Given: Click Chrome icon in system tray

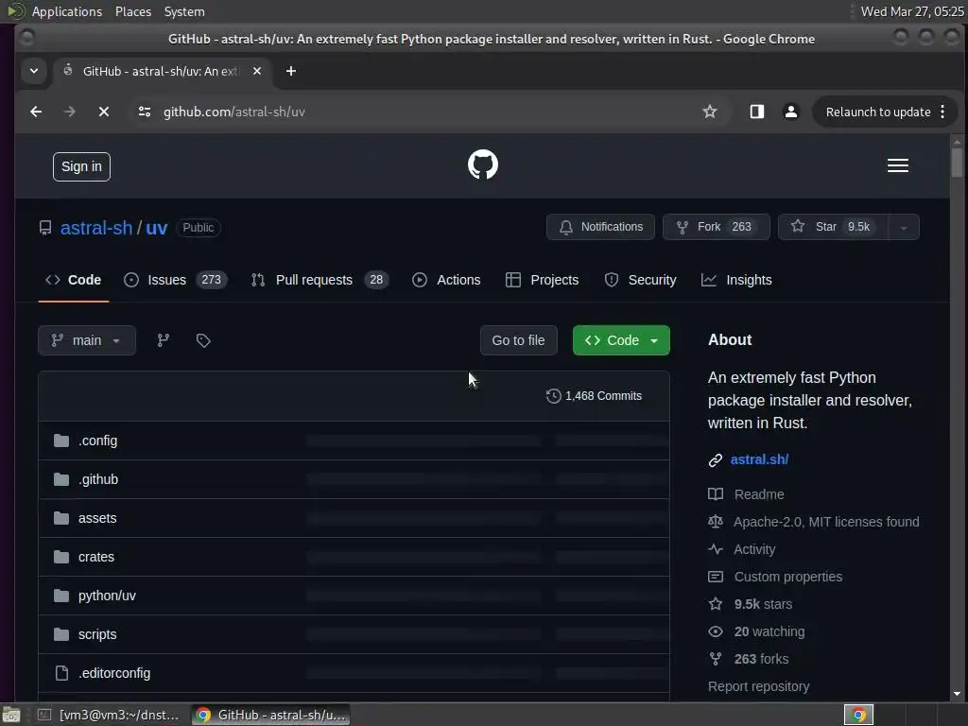Looking at the screenshot, I should 858,715.
